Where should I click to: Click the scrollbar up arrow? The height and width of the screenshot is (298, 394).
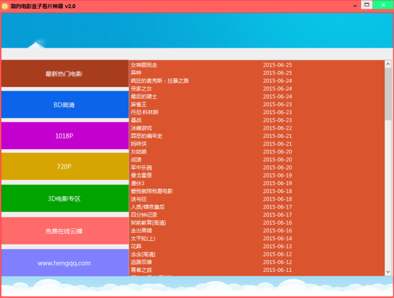coord(388,64)
